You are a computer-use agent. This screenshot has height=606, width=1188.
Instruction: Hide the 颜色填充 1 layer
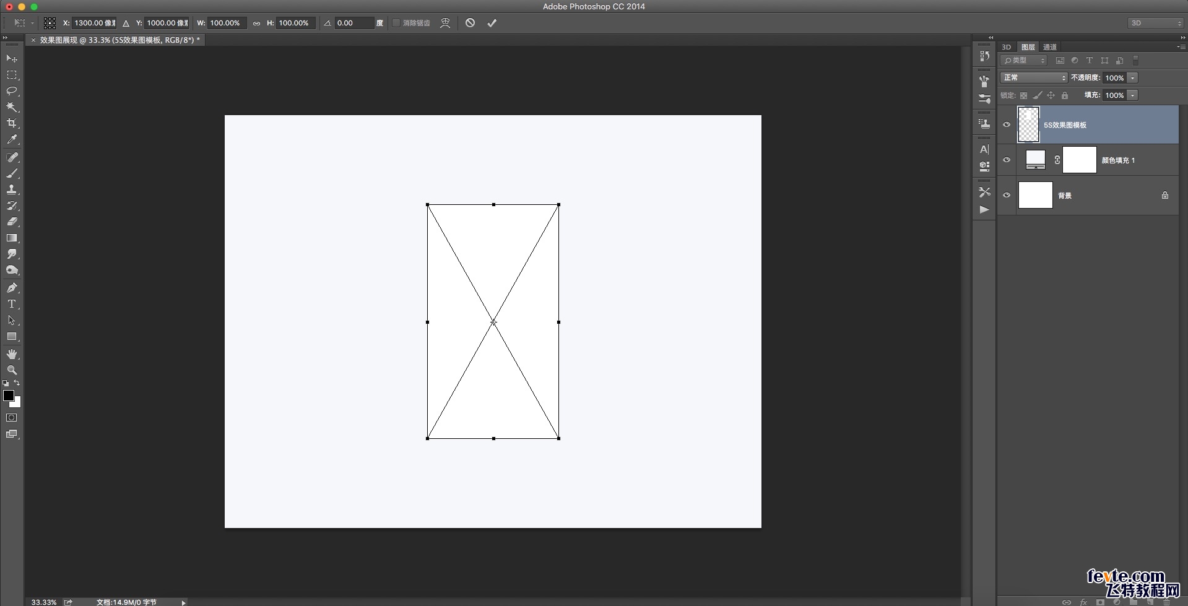1007,160
